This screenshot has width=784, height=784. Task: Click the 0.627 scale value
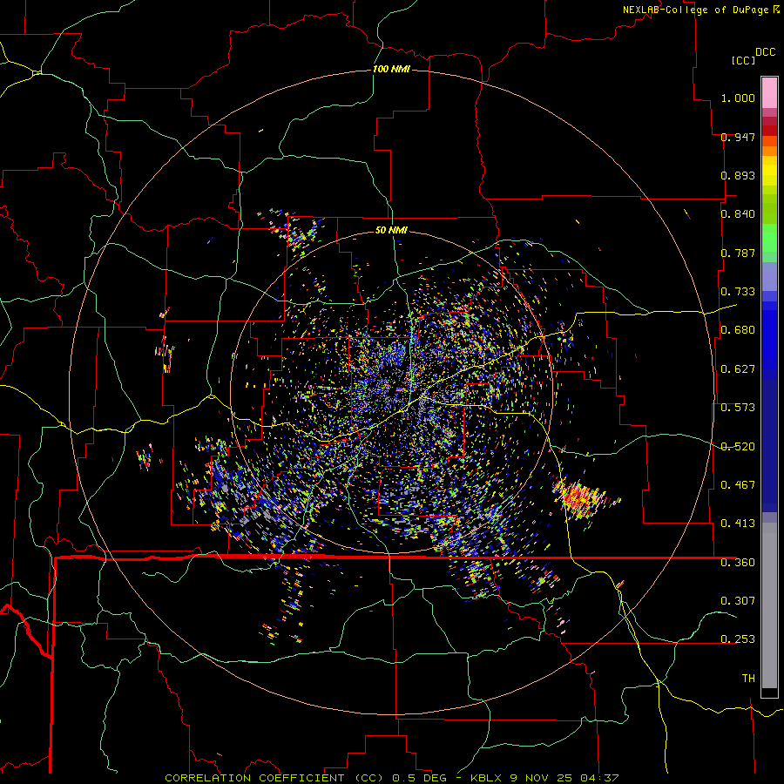[738, 369]
